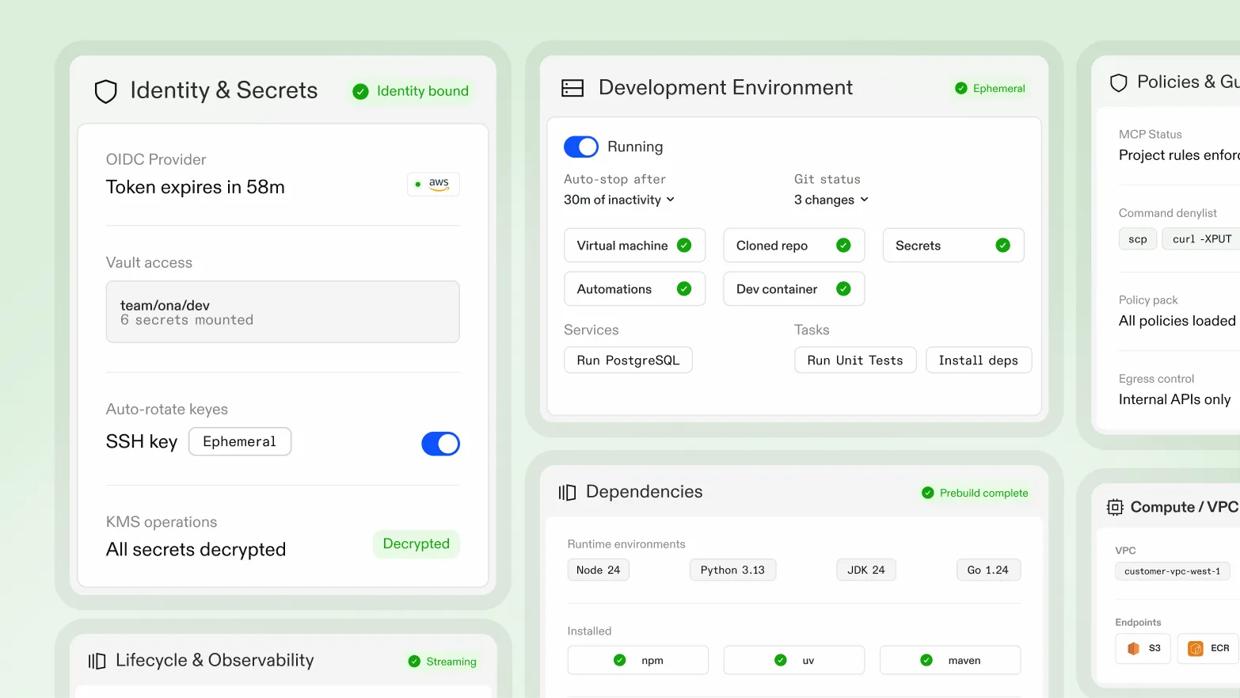Viewport: 1240px width, 698px height.
Task: Click the green check on Cloned repo
Action: (843, 246)
